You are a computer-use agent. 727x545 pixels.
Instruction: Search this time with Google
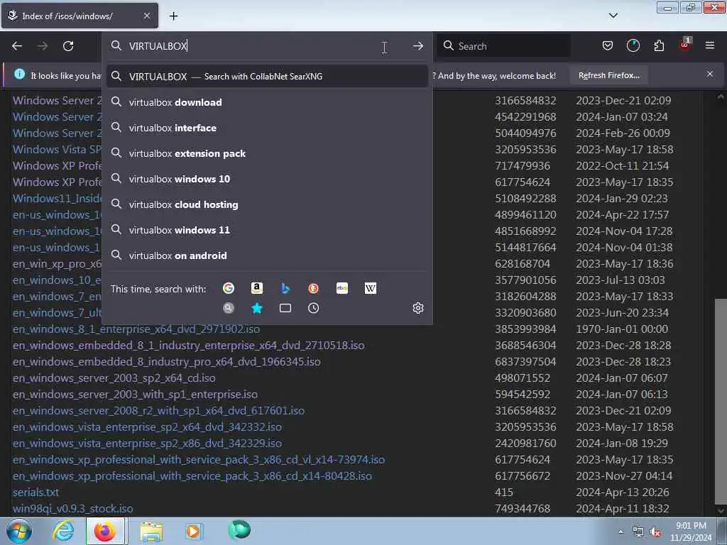229,288
